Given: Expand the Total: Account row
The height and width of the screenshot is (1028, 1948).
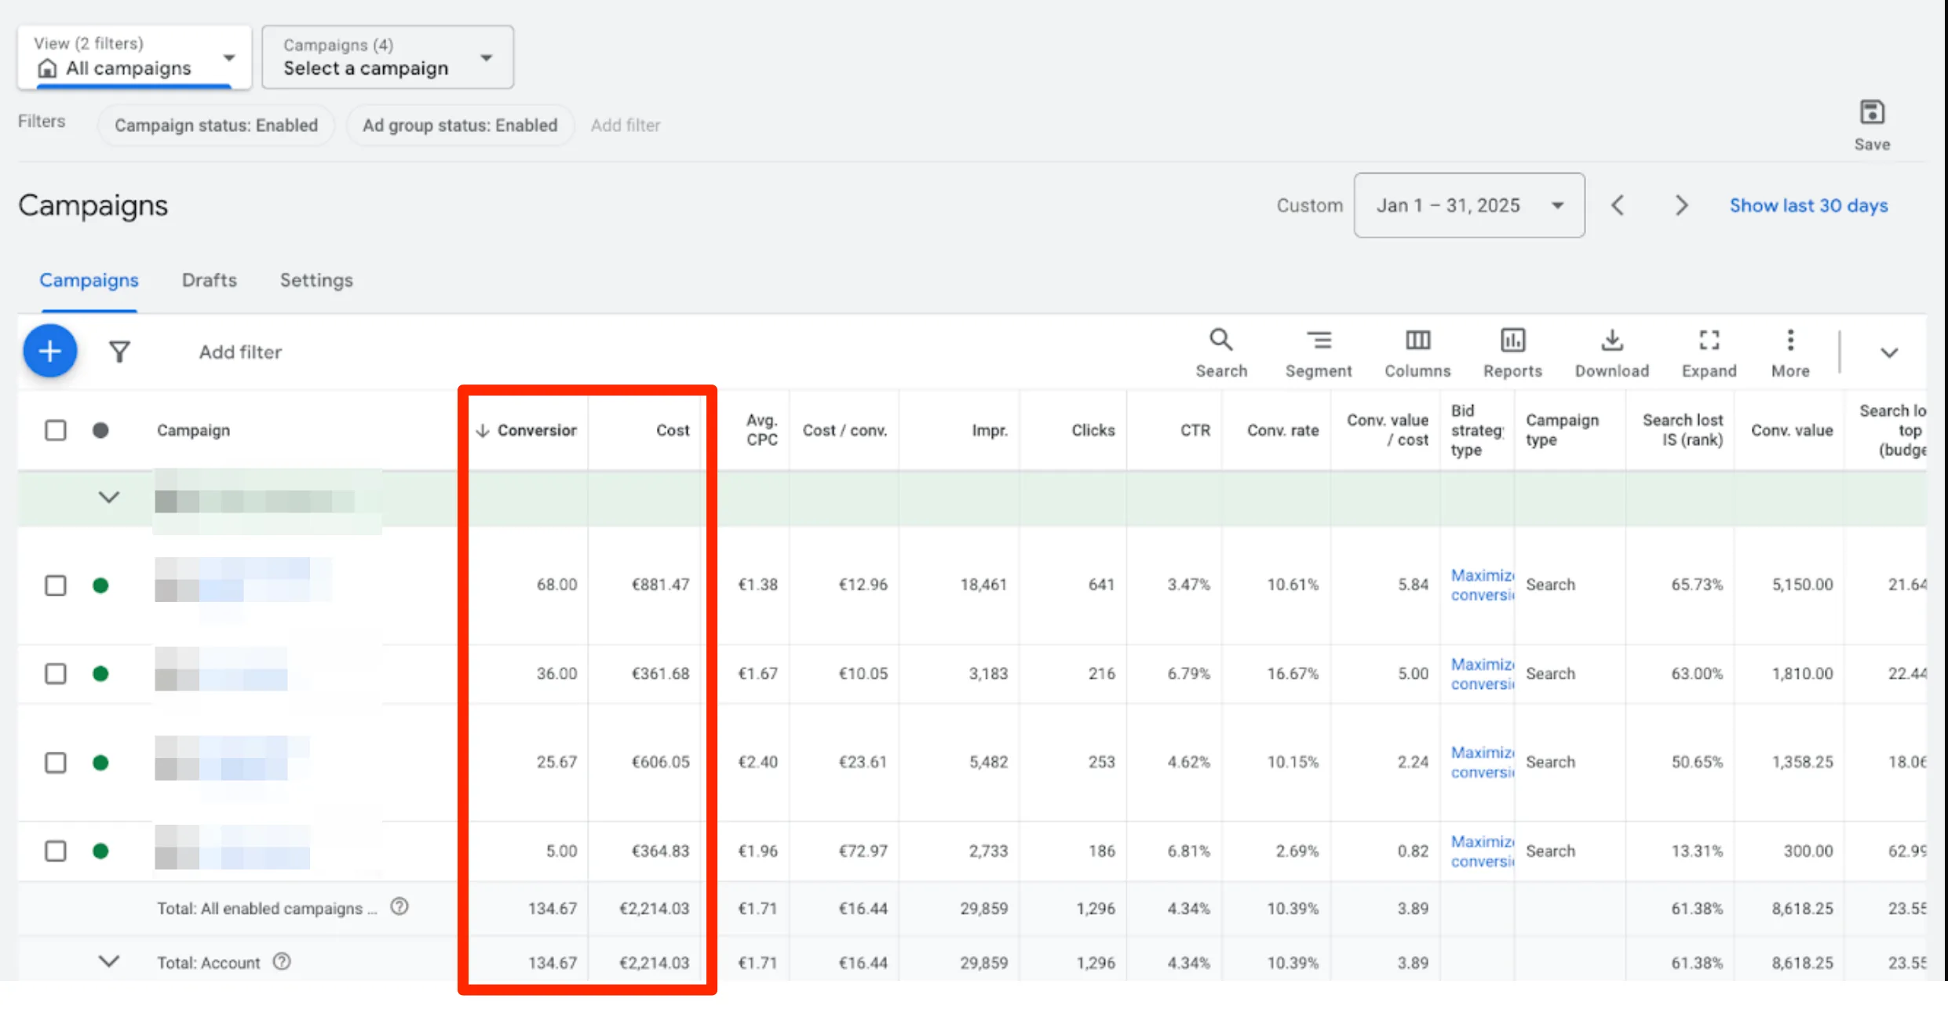Looking at the screenshot, I should 109,961.
